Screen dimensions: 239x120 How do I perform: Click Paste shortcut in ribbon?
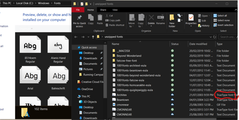point(115,25)
